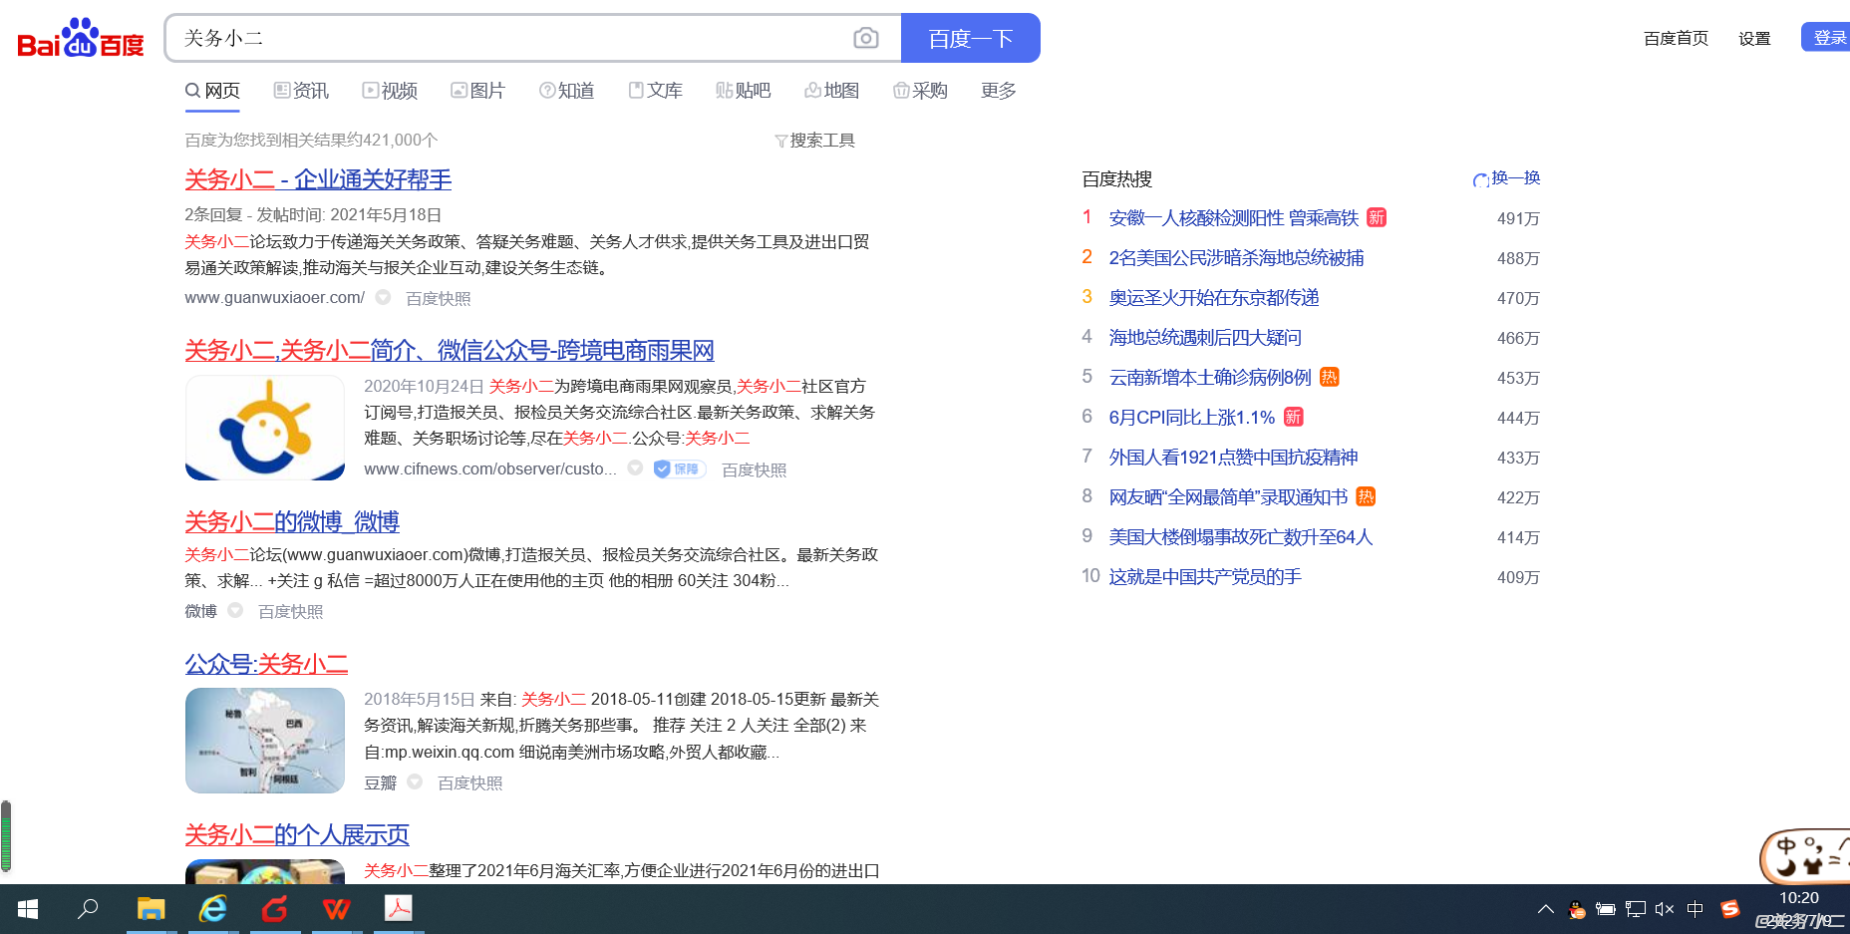The image size is (1850, 934).
Task: Open Adobe Acrobat PDF taskbar icon
Action: click(x=399, y=909)
